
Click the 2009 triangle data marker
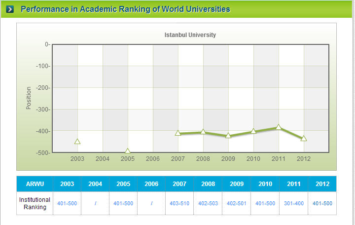click(228, 135)
